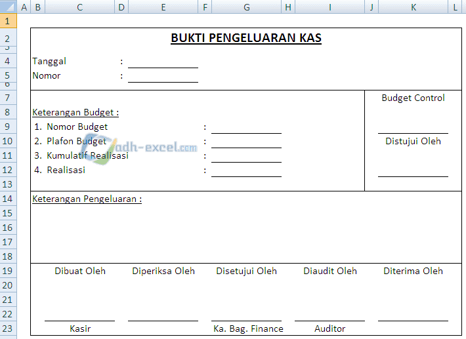Image resolution: width=466 pixels, height=339 pixels.
Task: Select row 11 header
Action: 9,155
